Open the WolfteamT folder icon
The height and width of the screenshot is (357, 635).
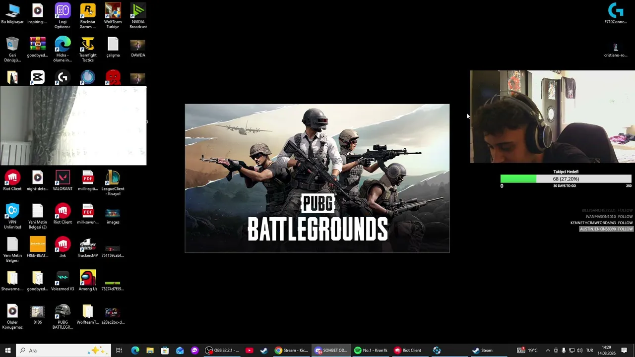pos(88,314)
